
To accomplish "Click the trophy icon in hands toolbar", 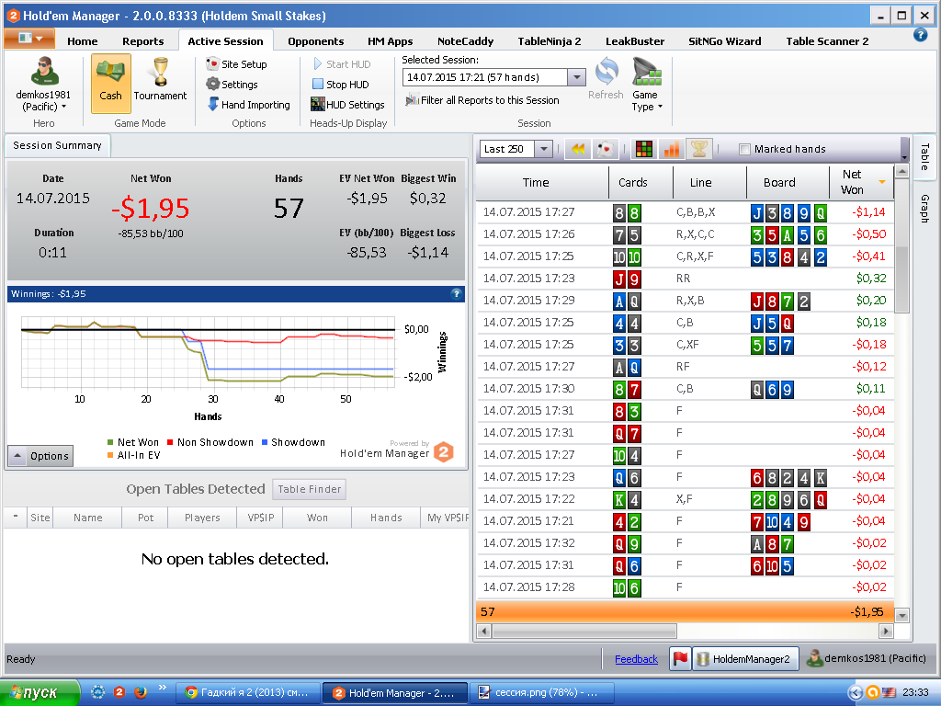I will 699,149.
